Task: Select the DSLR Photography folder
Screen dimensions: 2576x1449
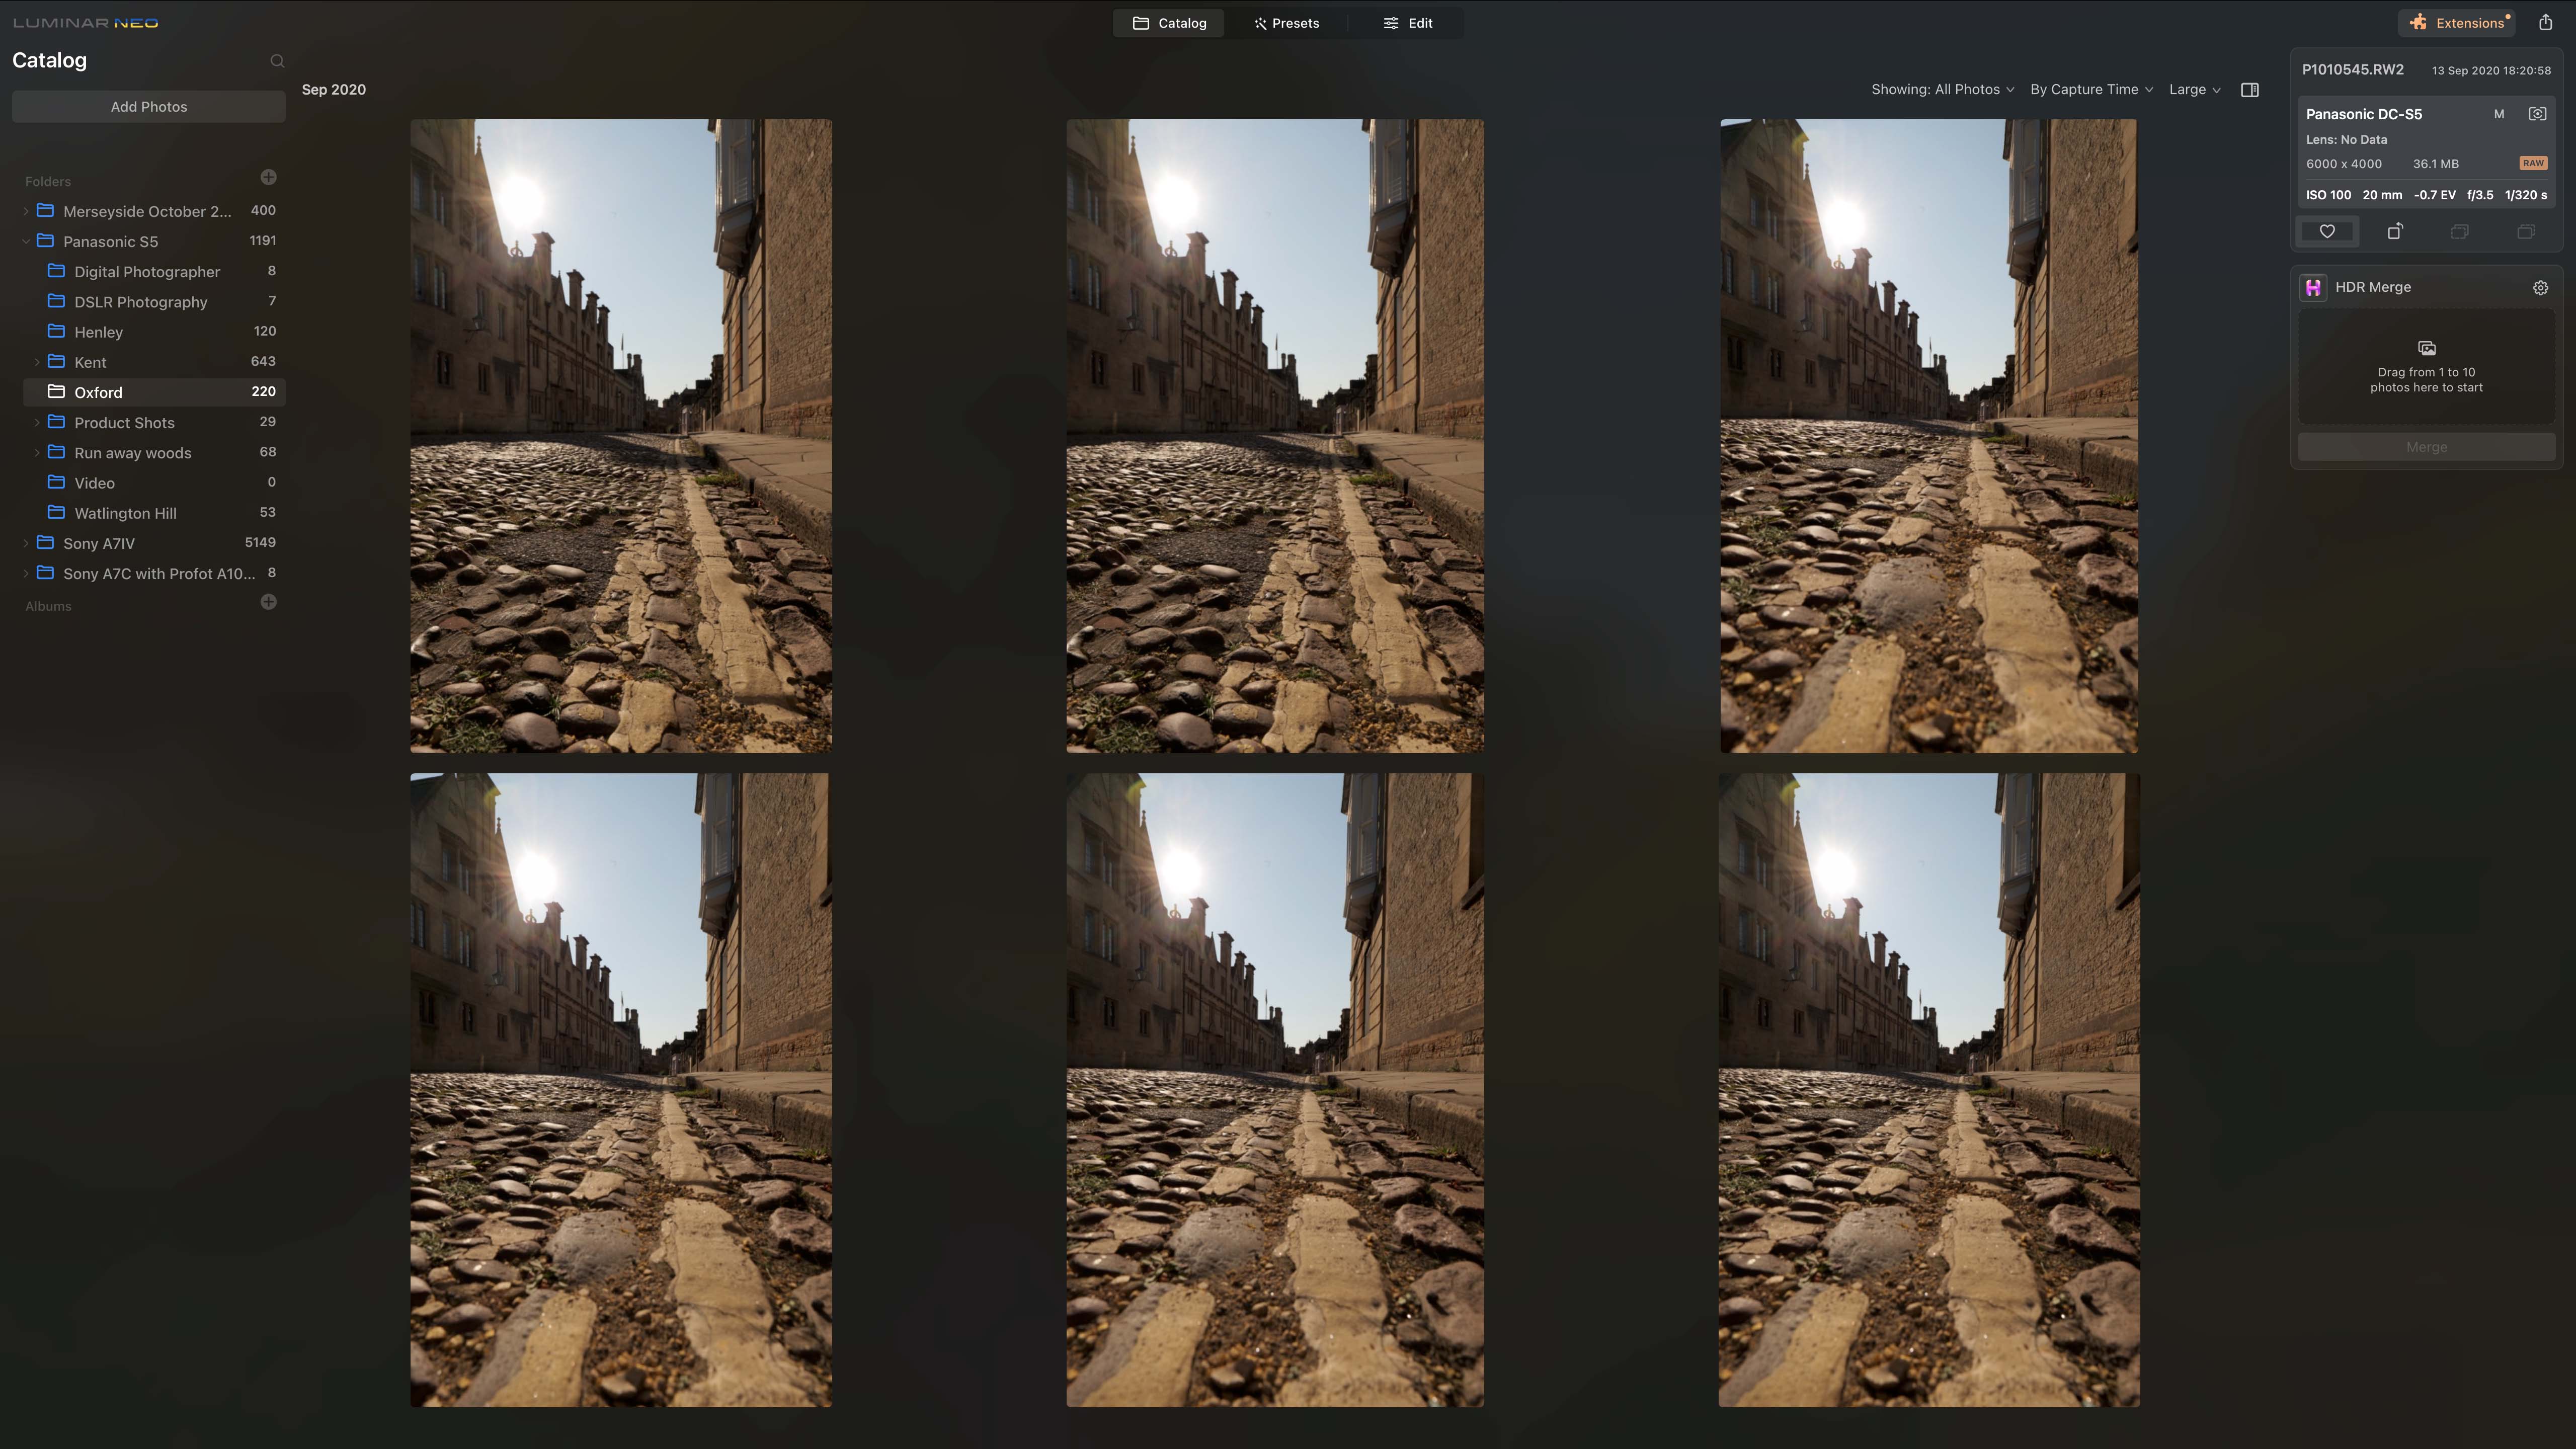Action: click(154, 302)
